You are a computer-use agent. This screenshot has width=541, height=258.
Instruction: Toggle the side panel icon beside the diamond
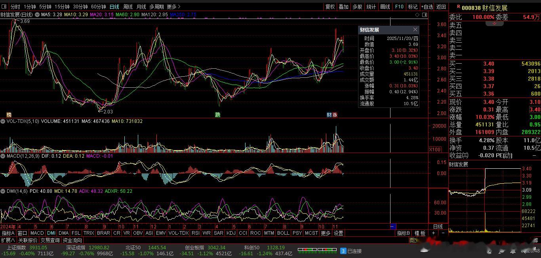[x=425, y=15]
